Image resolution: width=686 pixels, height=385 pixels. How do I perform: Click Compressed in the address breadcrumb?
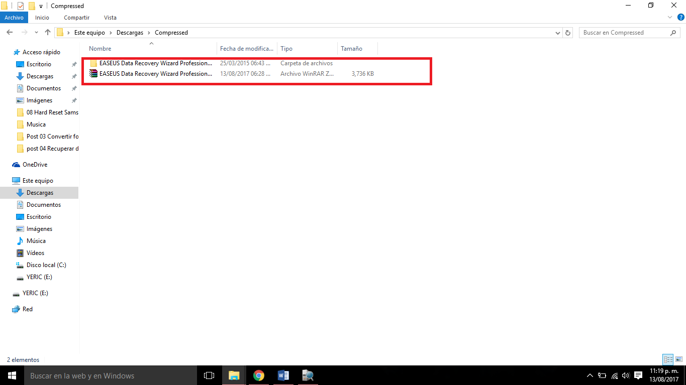point(171,33)
